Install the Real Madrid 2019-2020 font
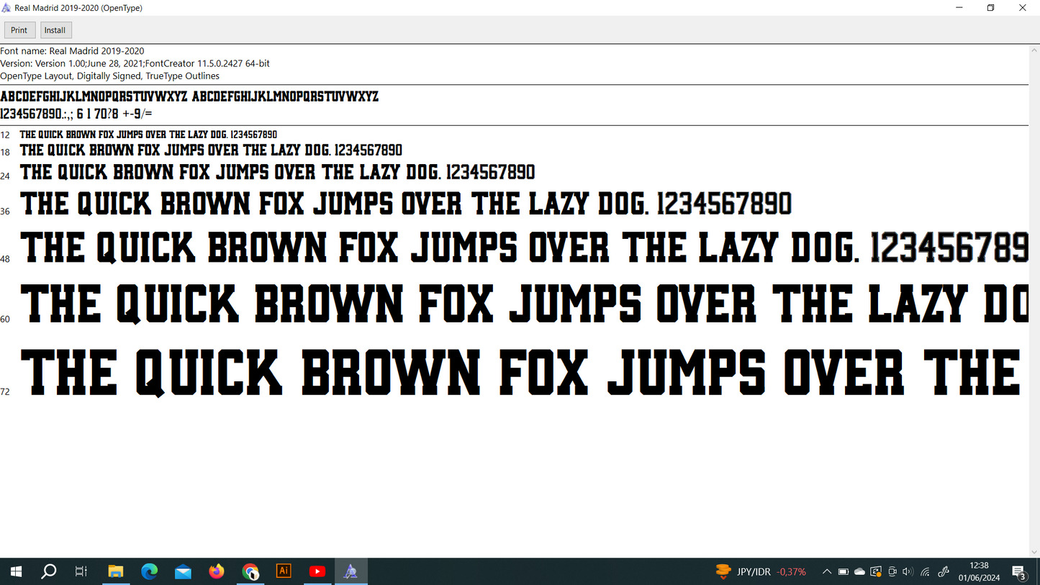1040x585 pixels. (x=55, y=30)
